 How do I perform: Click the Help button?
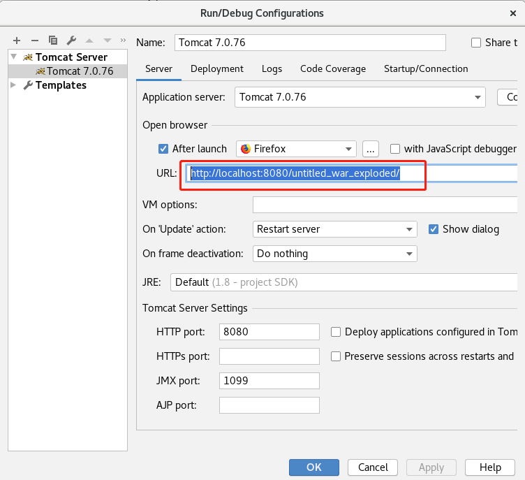coord(490,467)
